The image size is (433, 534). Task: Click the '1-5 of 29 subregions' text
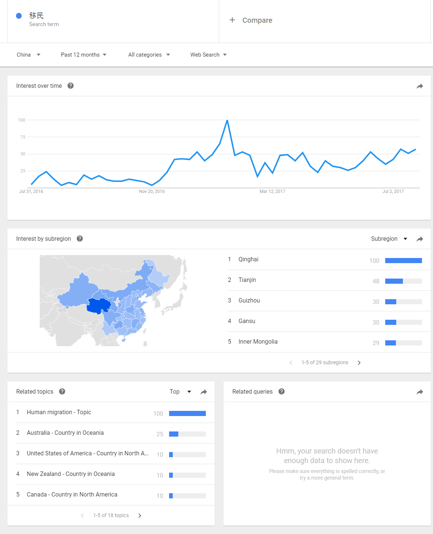(325, 362)
